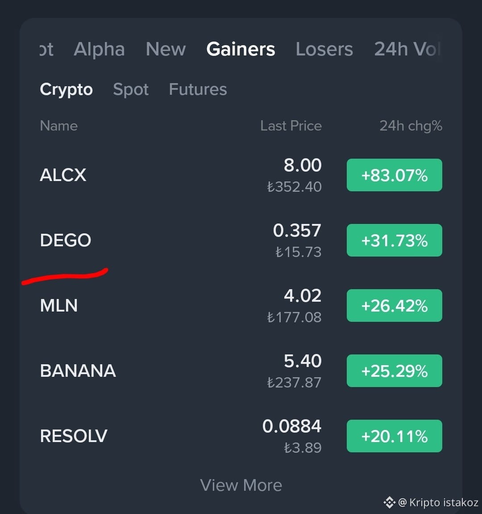This screenshot has height=514, width=482.
Task: Tap the +31.73% change badge
Action: (395, 240)
